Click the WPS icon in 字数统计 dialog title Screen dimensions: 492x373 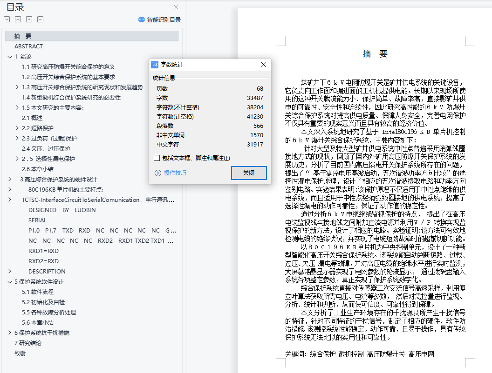(155, 65)
